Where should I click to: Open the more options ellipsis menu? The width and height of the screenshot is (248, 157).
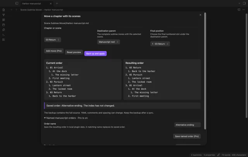244,10
